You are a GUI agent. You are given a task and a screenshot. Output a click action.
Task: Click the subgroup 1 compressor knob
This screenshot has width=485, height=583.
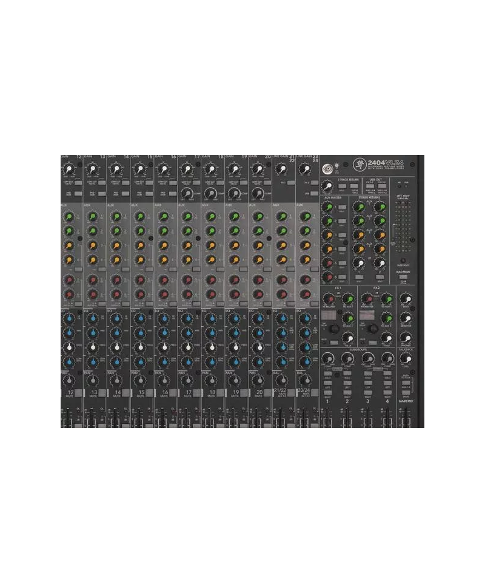click(x=328, y=358)
